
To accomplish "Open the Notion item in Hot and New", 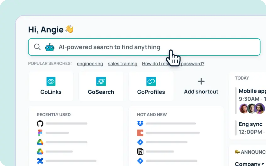I will (x=155, y=152).
